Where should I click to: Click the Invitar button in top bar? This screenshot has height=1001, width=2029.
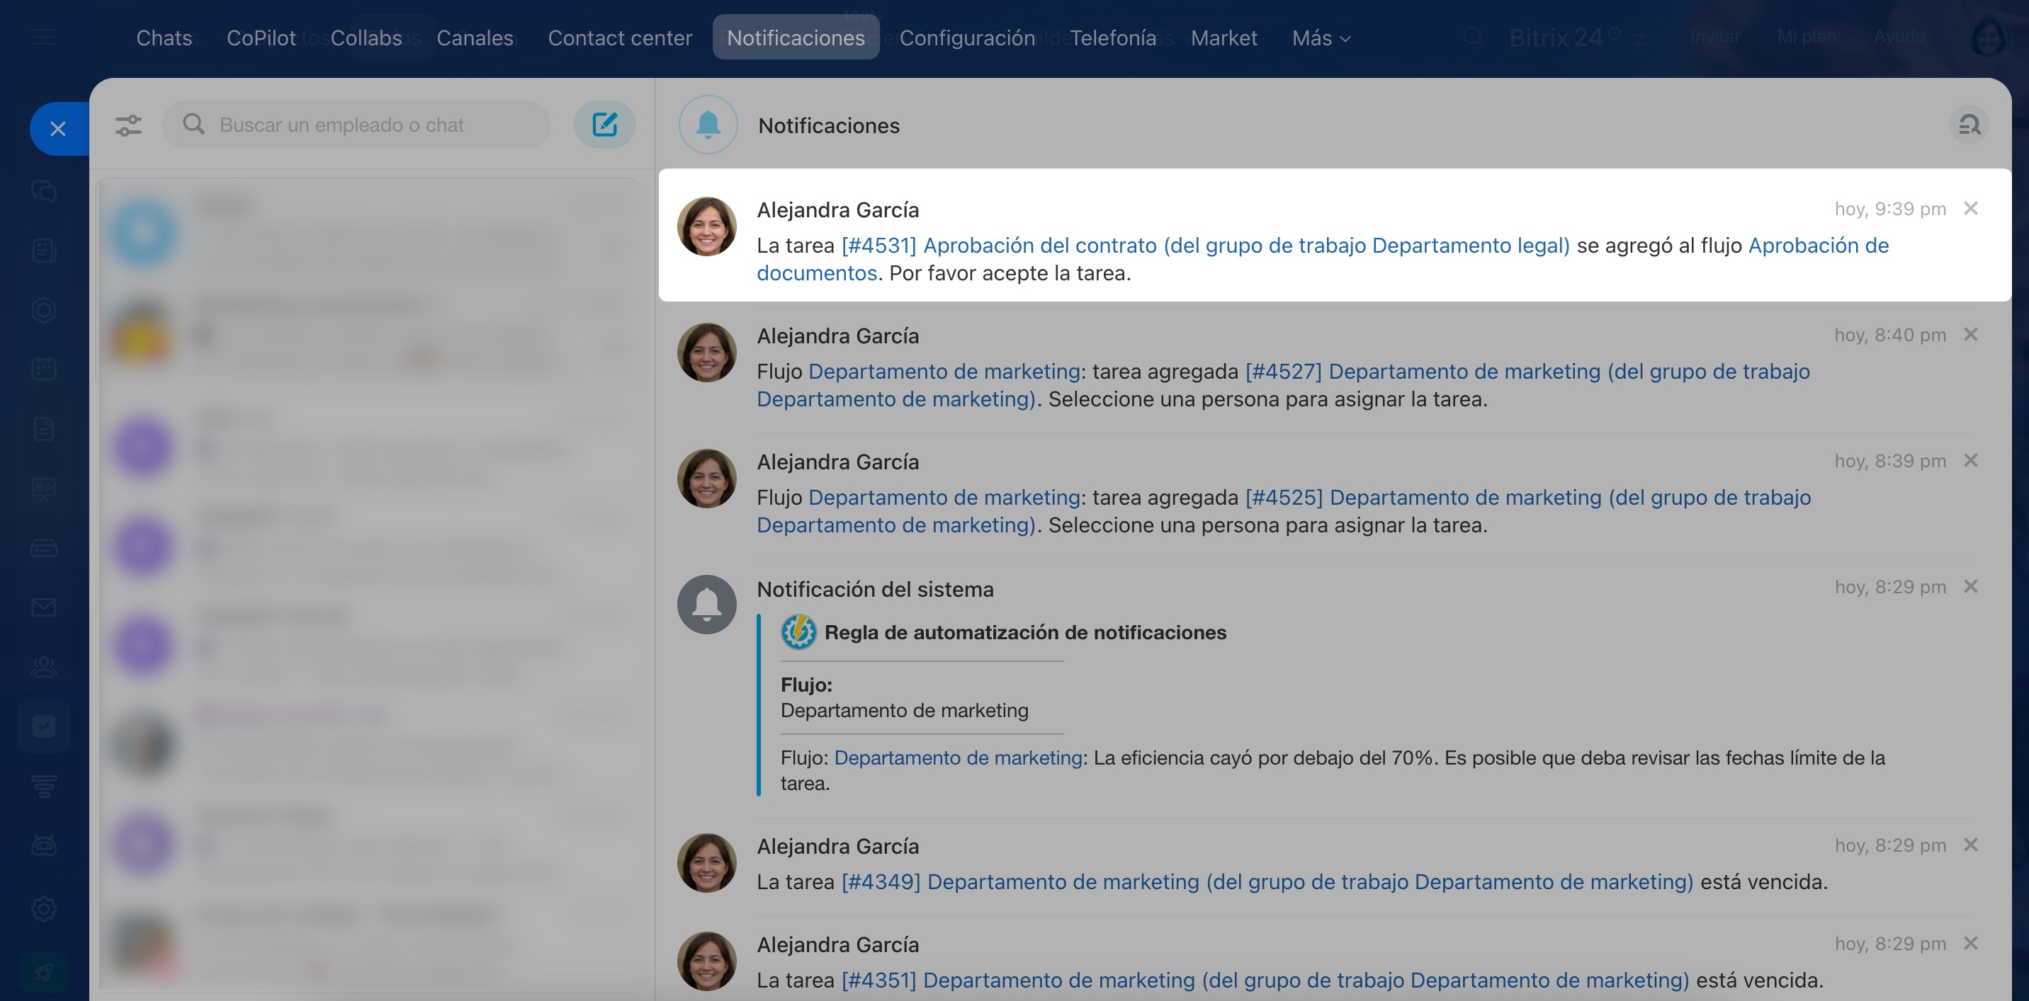1714,36
